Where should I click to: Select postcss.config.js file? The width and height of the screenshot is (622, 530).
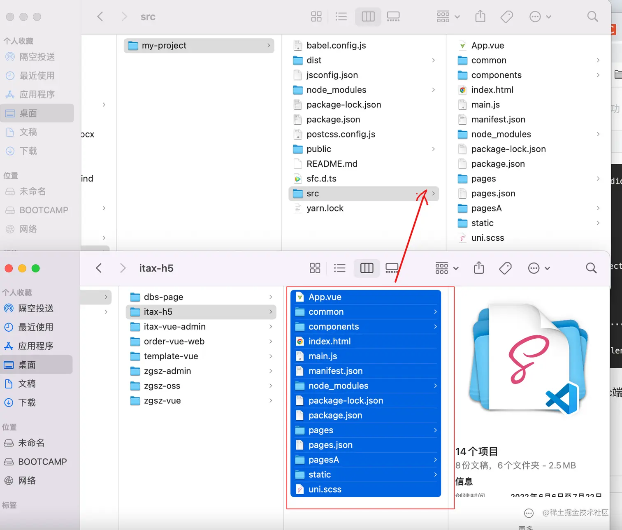tap(364, 134)
